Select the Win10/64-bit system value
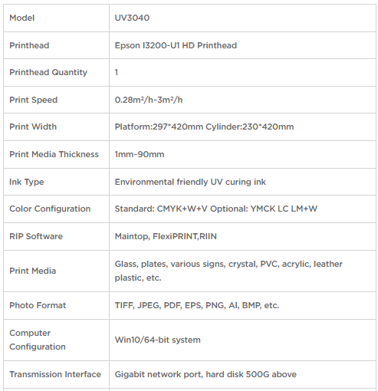The height and width of the screenshot is (391, 378). point(158,340)
